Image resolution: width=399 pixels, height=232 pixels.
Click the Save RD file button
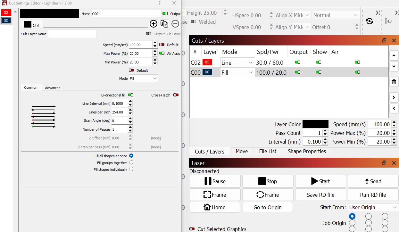coord(320,195)
